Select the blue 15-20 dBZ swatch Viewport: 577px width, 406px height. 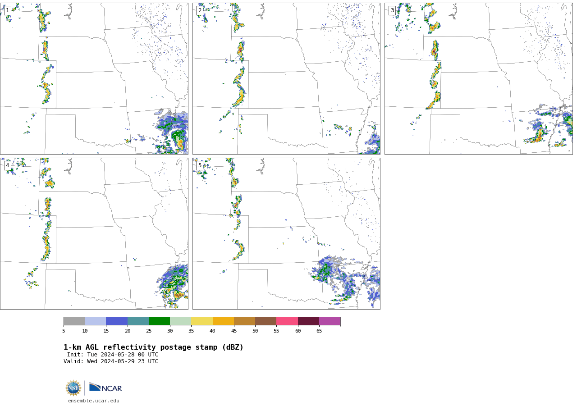click(117, 321)
